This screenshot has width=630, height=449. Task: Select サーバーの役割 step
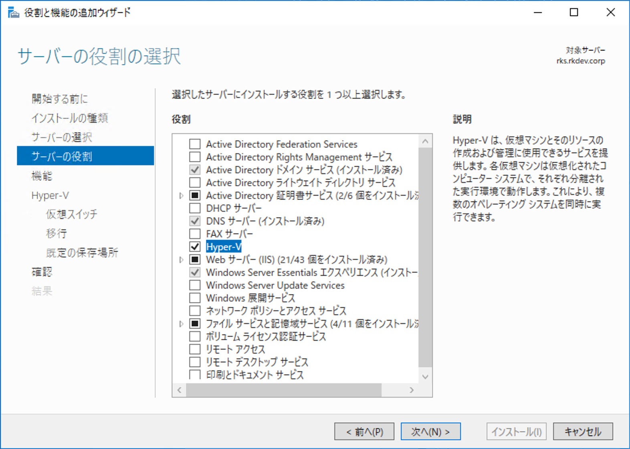(x=85, y=156)
